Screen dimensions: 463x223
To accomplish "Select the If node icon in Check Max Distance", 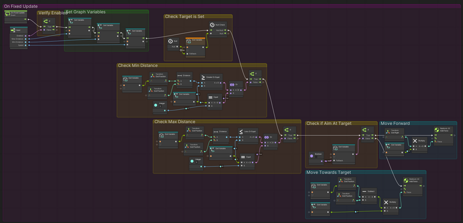I will pyautogui.click(x=286, y=130).
